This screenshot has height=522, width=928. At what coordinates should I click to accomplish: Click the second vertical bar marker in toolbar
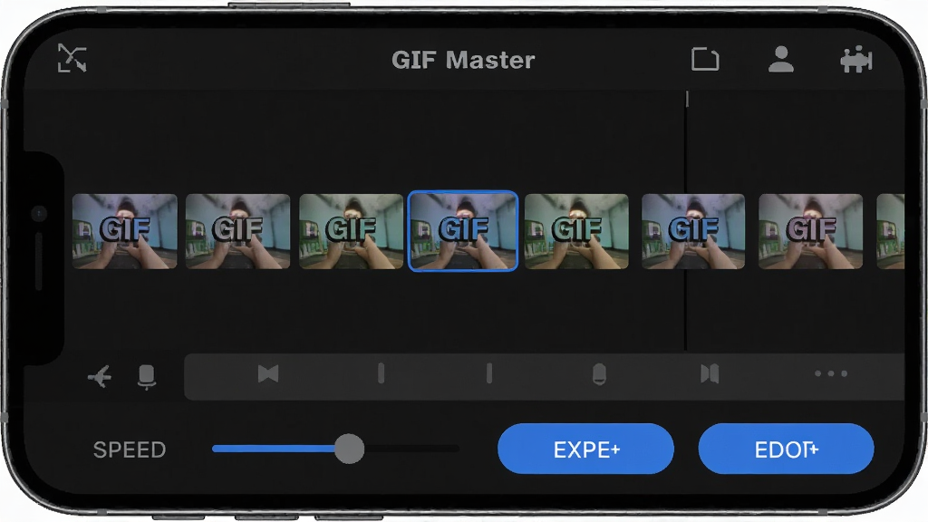[488, 373]
